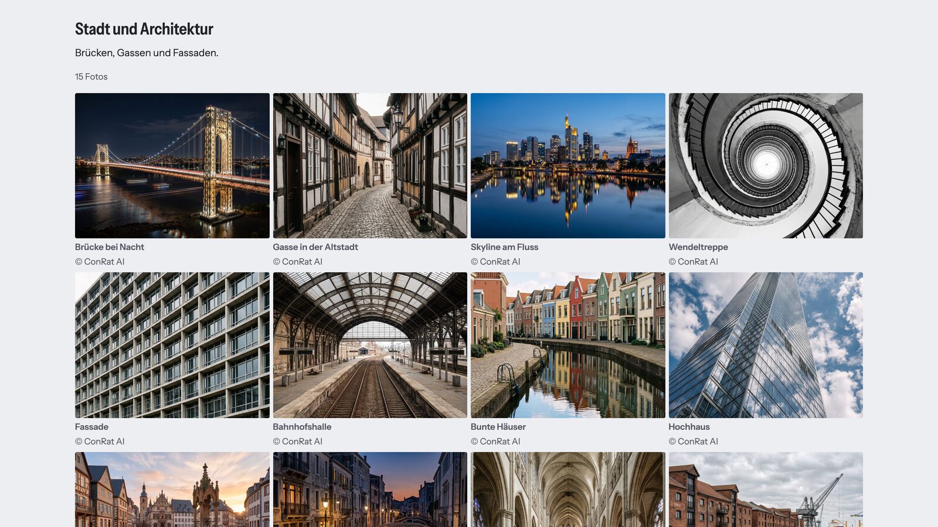Click the ConRat AI credit under Brücke bei Nacht

pos(100,262)
